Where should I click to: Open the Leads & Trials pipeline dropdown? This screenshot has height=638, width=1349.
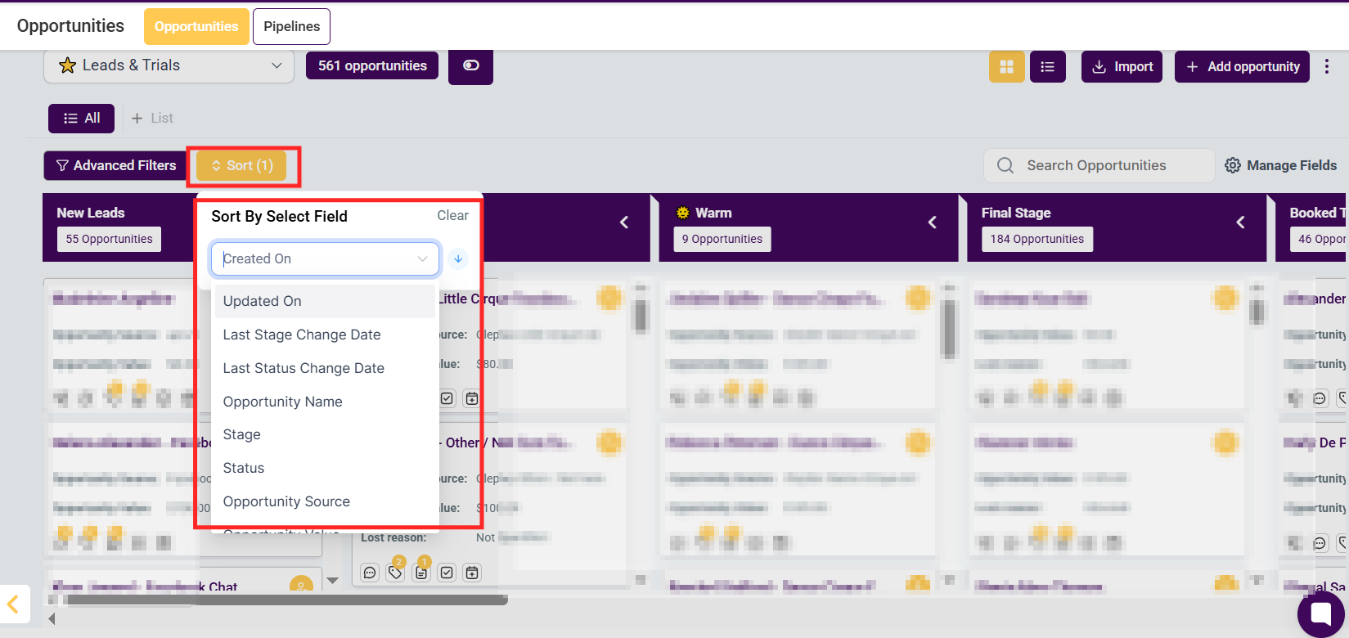169,65
